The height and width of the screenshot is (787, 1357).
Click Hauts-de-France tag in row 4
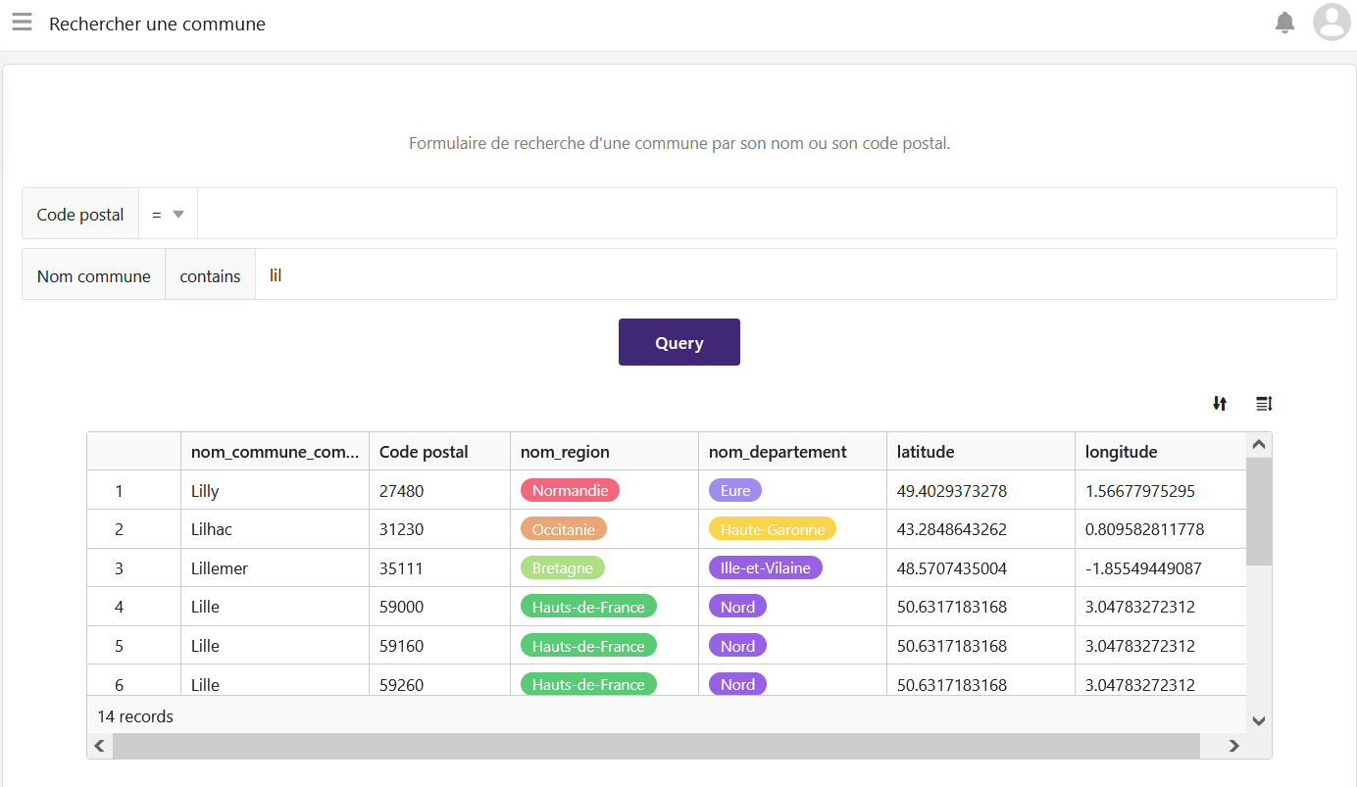tap(588, 607)
